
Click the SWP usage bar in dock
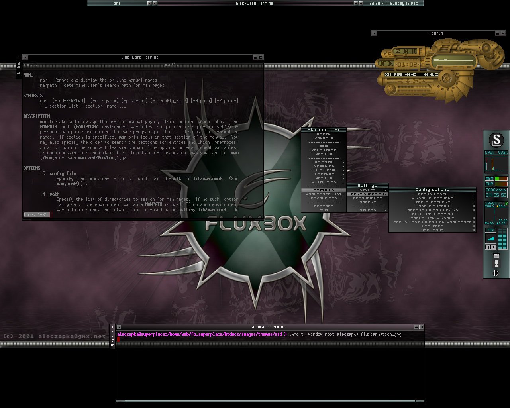[501, 184]
